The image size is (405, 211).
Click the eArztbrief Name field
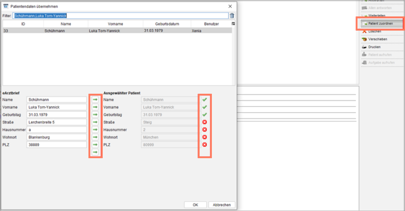(x=57, y=100)
